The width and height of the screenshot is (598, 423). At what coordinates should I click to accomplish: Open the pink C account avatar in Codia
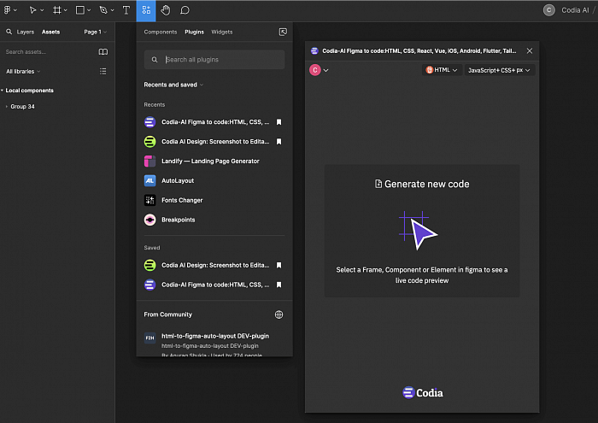(x=315, y=70)
